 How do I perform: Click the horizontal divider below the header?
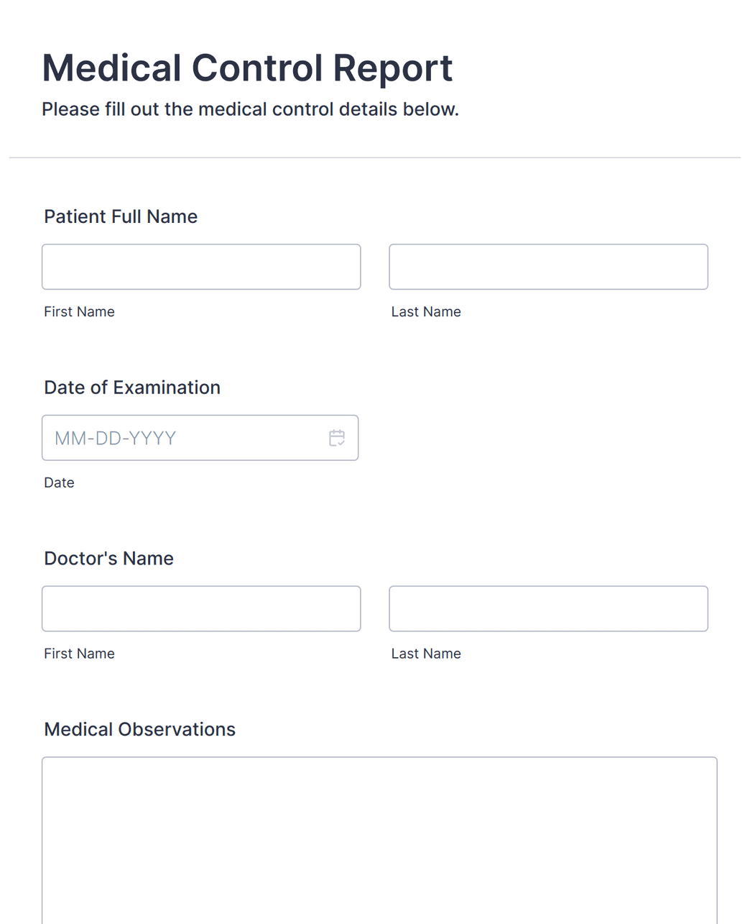click(375, 157)
